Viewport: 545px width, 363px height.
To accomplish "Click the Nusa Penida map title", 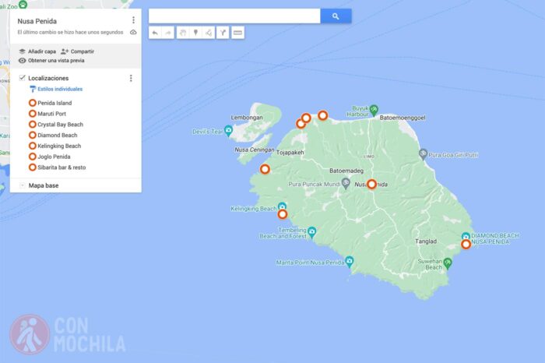I will coord(37,21).
